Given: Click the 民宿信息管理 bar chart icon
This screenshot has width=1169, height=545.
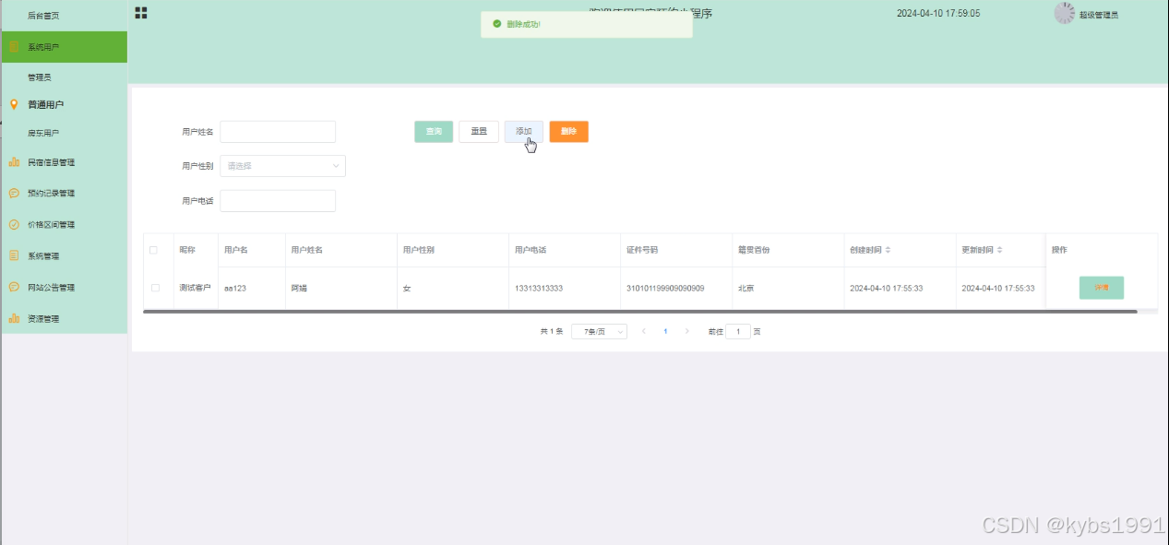Looking at the screenshot, I should 14,162.
